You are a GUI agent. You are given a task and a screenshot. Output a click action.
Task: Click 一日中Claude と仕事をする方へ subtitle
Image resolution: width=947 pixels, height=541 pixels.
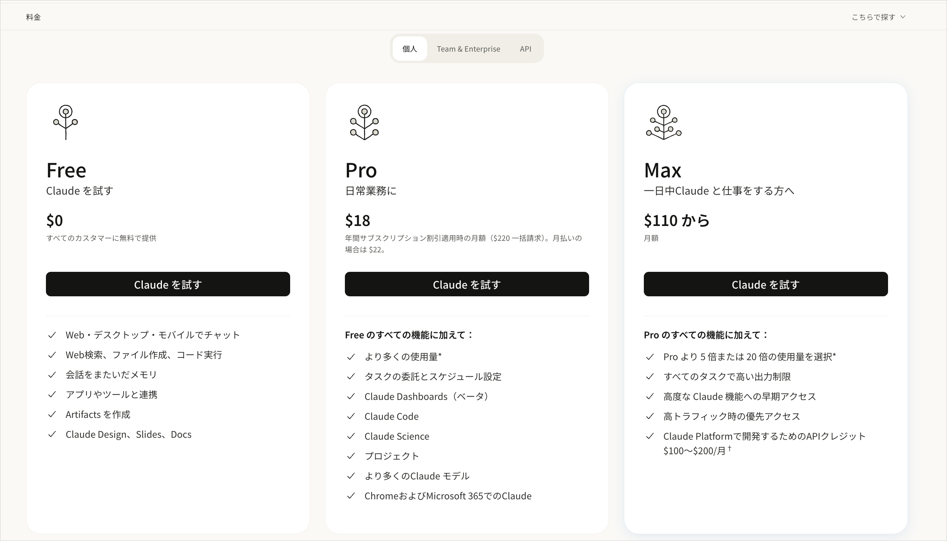719,191
